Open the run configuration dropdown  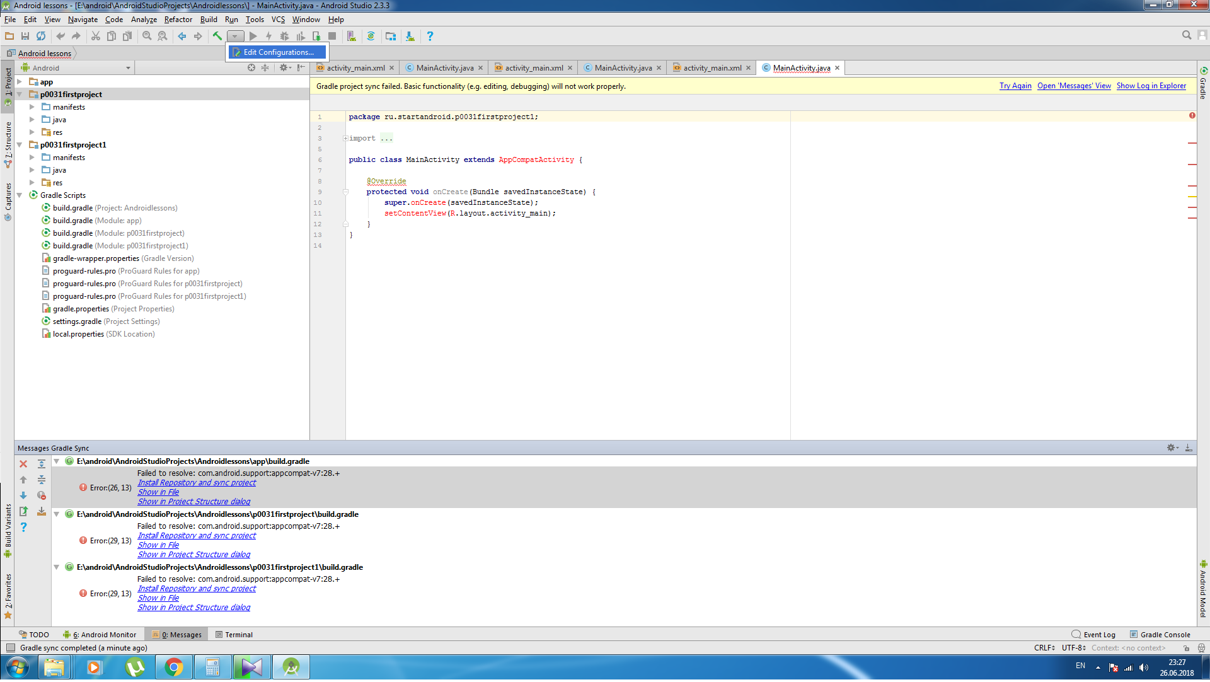click(x=235, y=37)
